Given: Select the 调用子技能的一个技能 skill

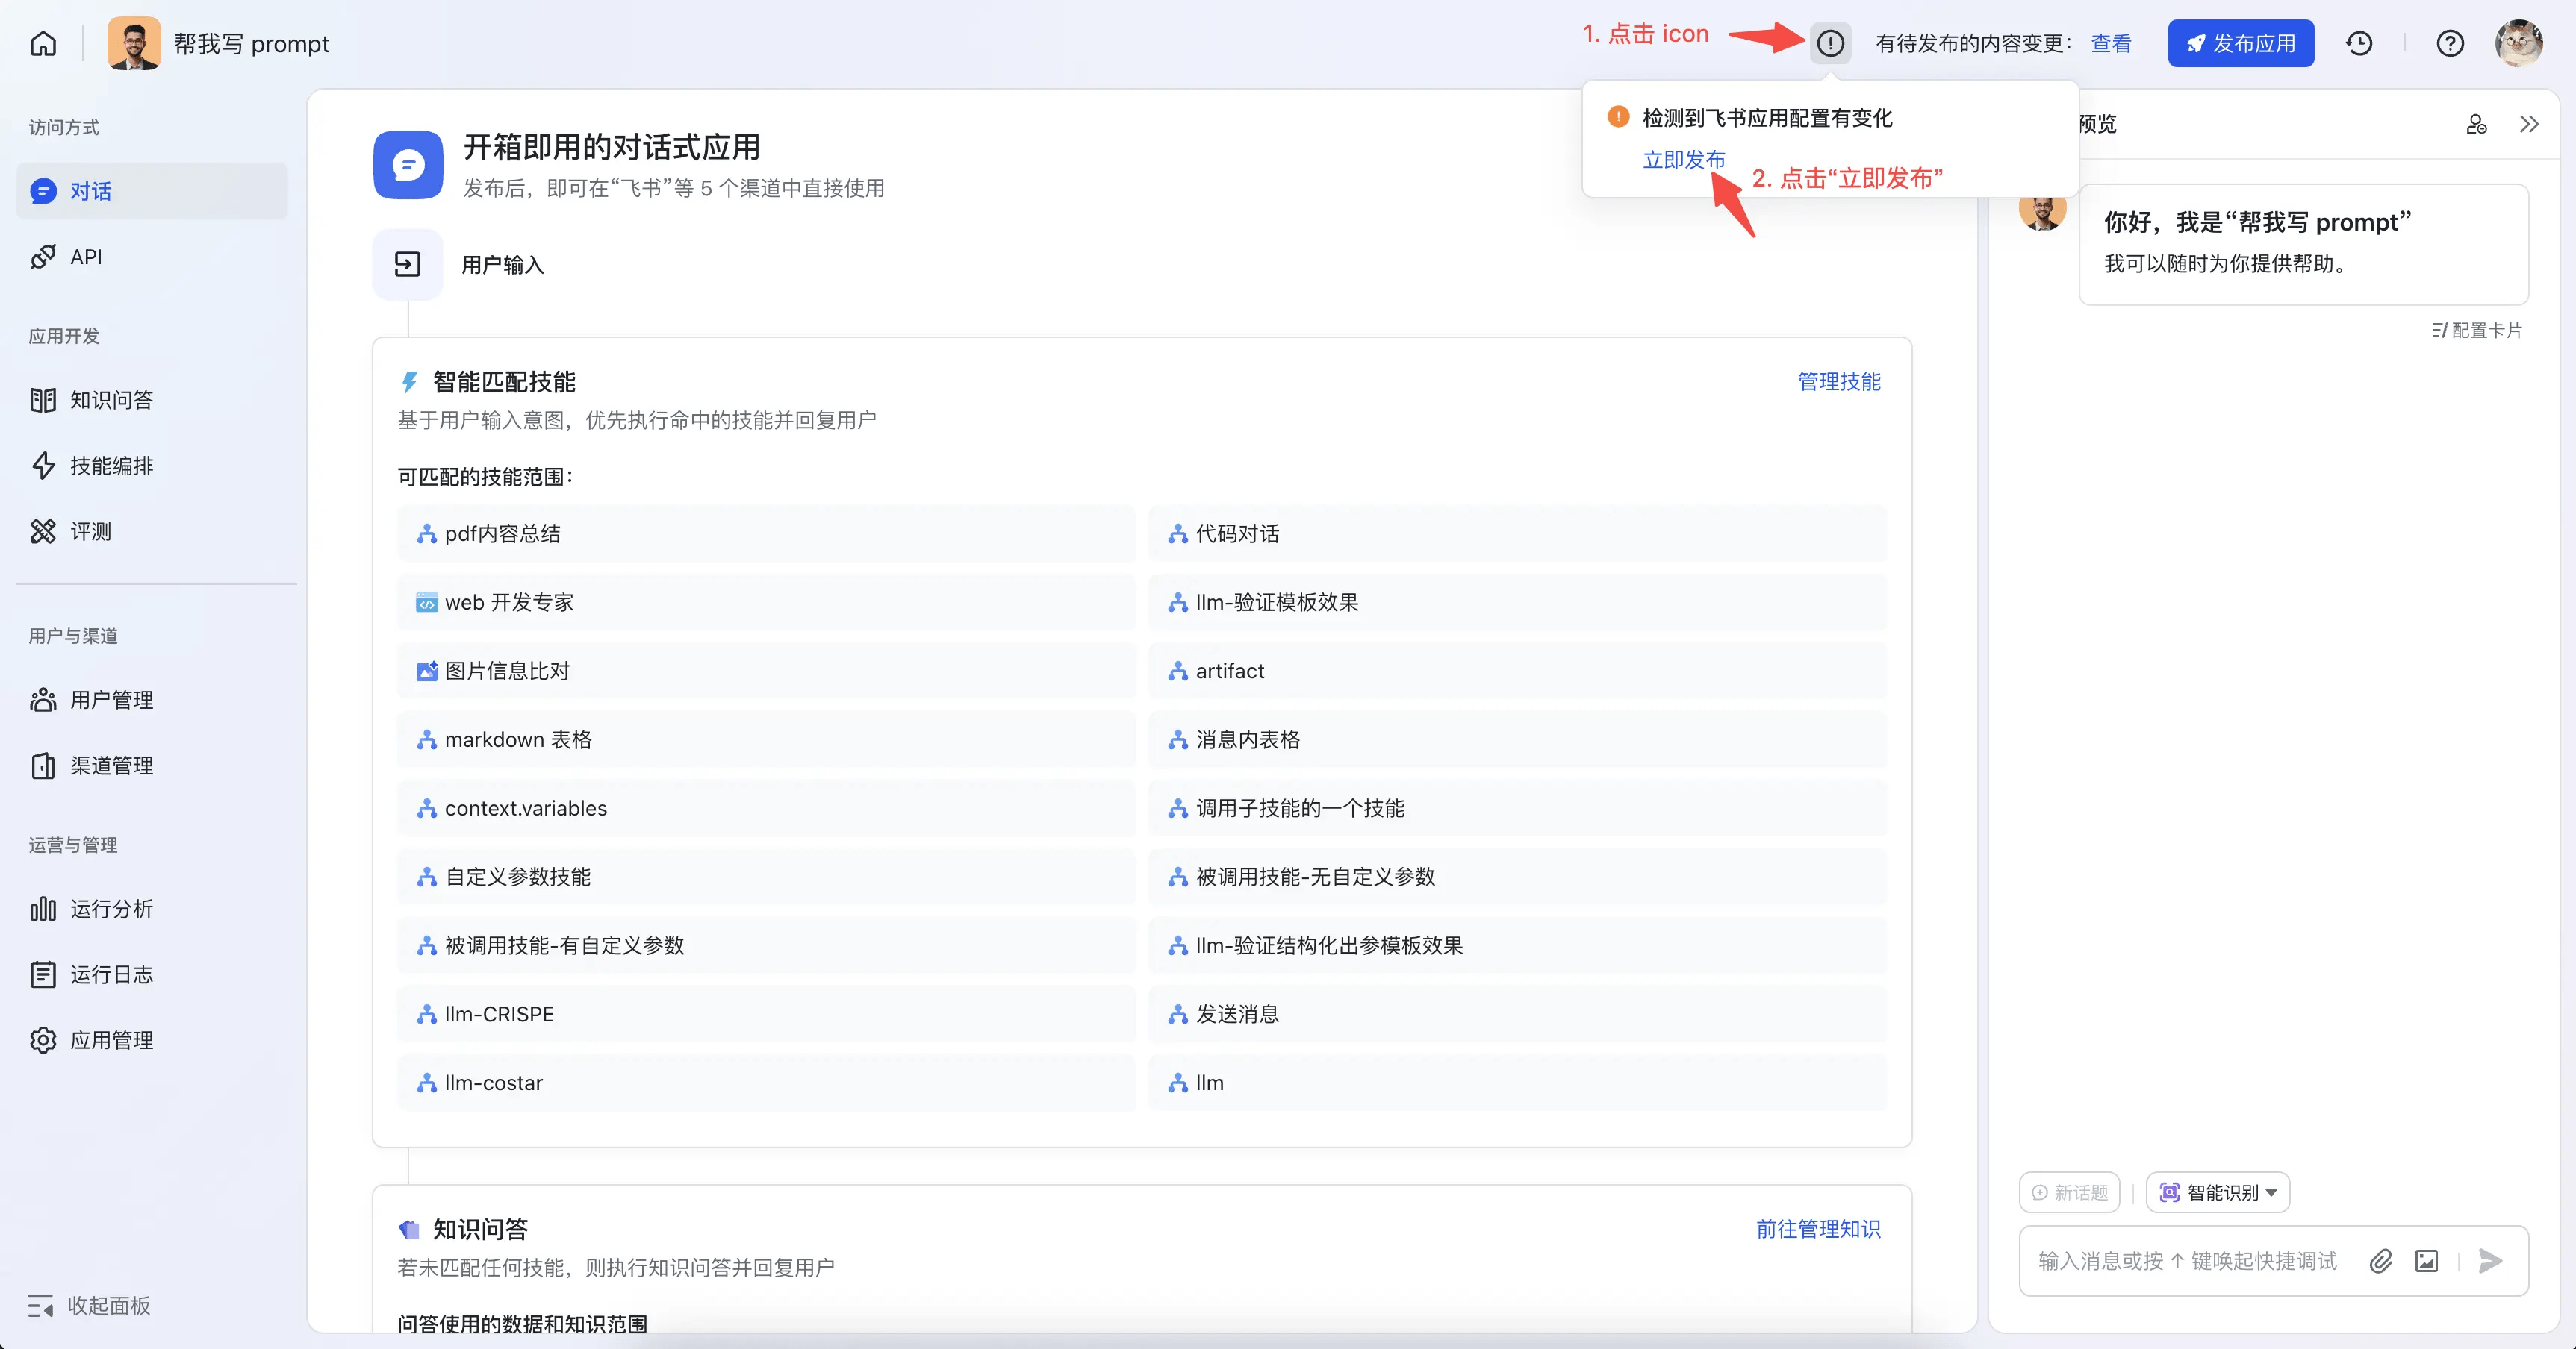Looking at the screenshot, I should pos(1517,808).
